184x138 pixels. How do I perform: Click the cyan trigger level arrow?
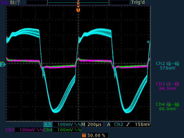(x=148, y=42)
